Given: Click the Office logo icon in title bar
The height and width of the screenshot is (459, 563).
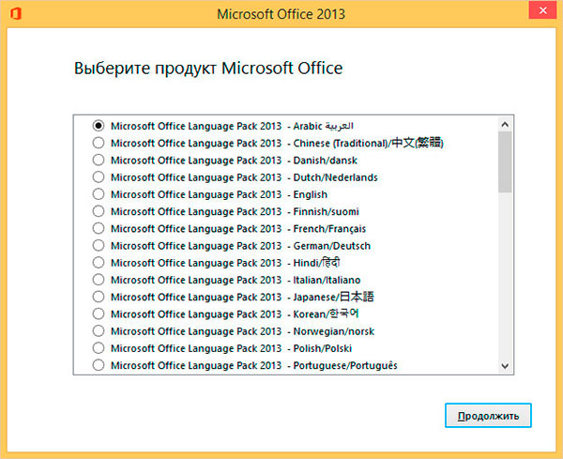Looking at the screenshot, I should 15,14.
